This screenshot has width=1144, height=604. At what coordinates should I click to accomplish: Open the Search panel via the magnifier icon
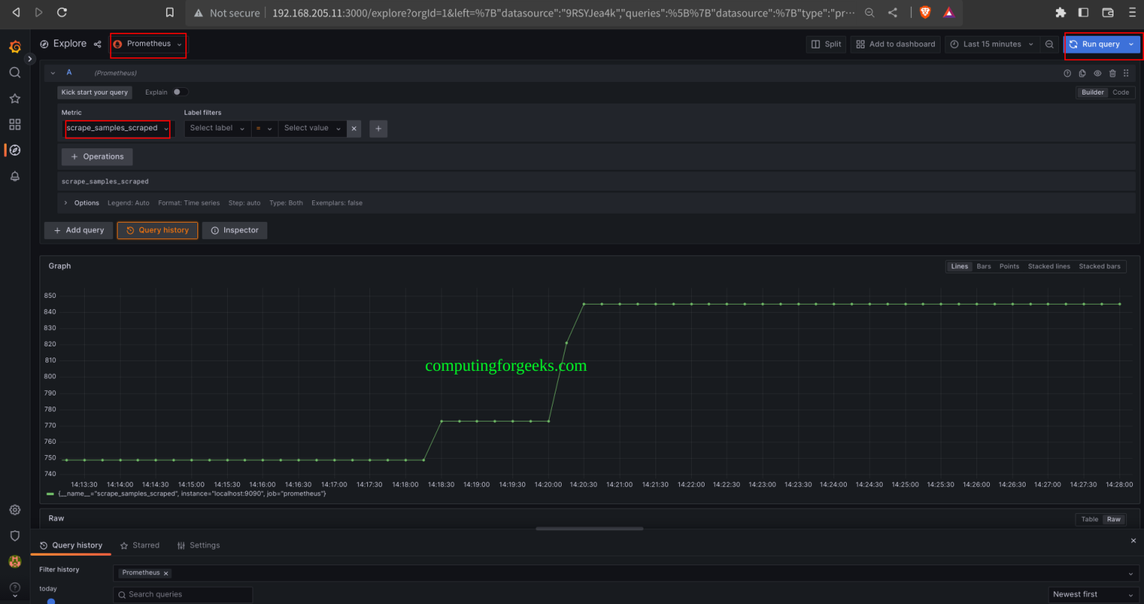pyautogui.click(x=15, y=72)
